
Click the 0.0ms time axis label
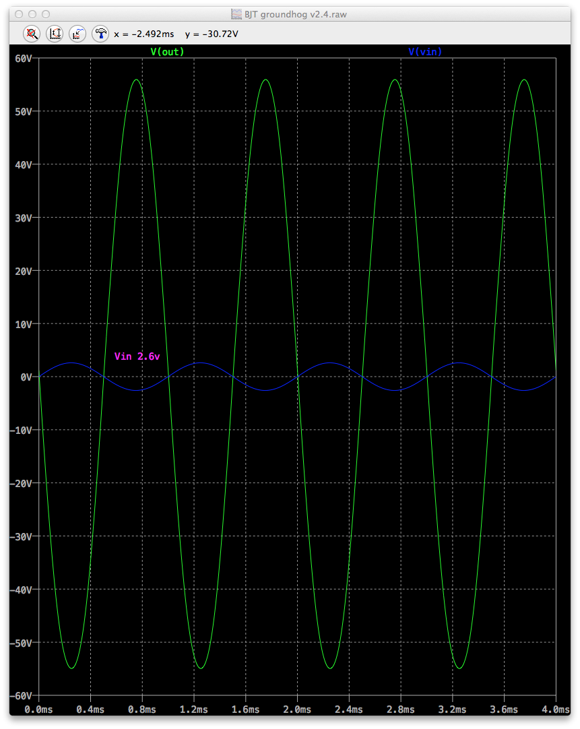(38, 709)
